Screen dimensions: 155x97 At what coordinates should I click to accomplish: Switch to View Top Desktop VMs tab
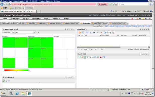70,23
